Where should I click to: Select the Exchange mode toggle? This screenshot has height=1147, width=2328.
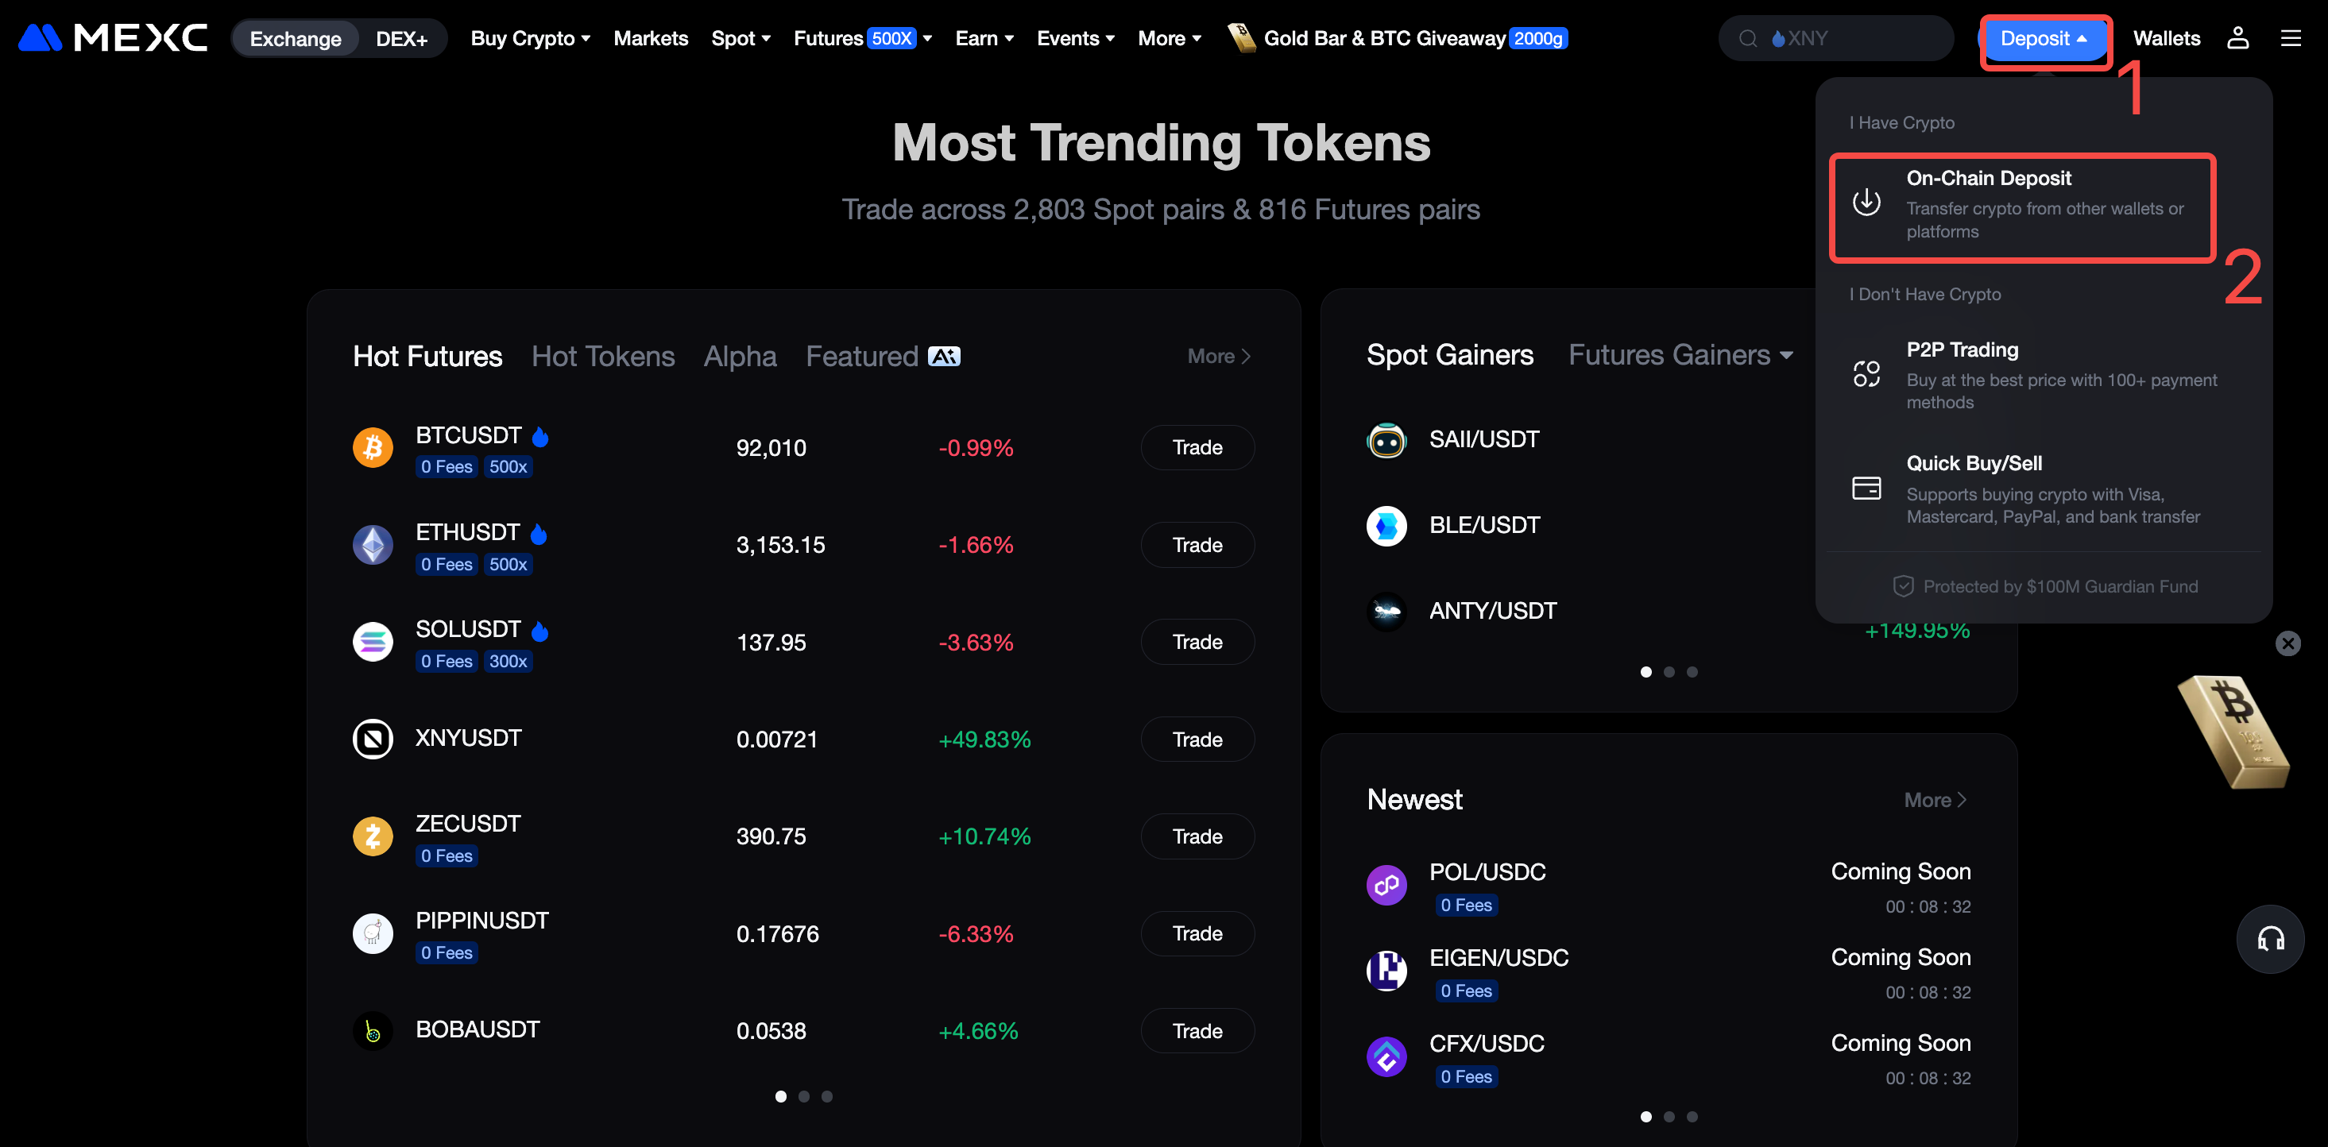(x=296, y=39)
